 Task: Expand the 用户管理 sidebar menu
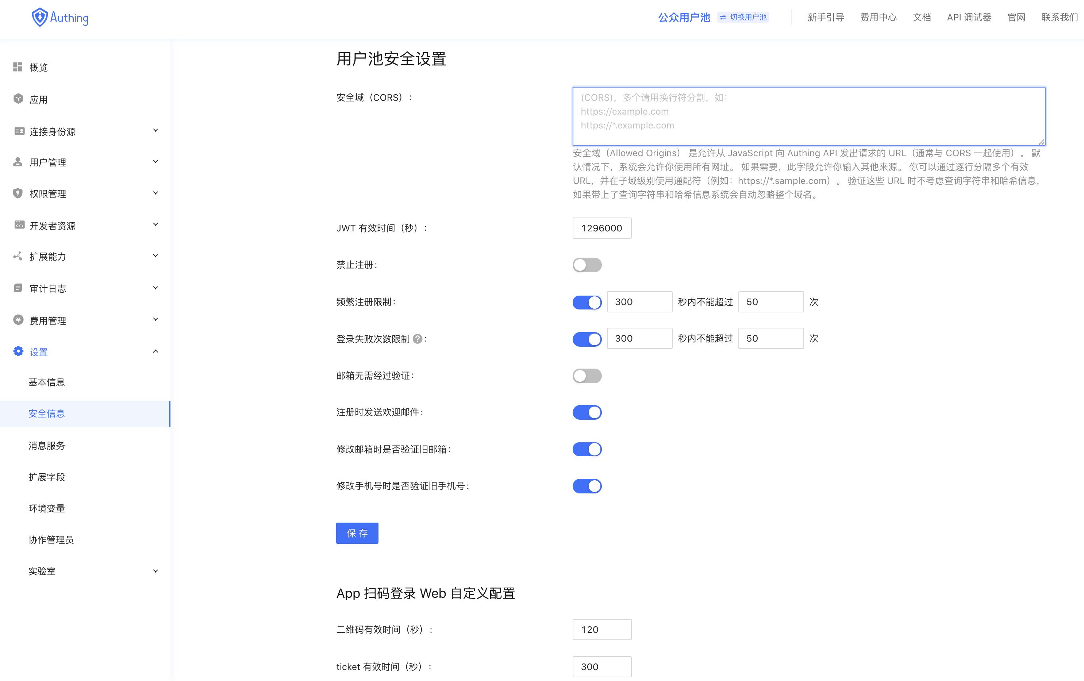(155, 161)
